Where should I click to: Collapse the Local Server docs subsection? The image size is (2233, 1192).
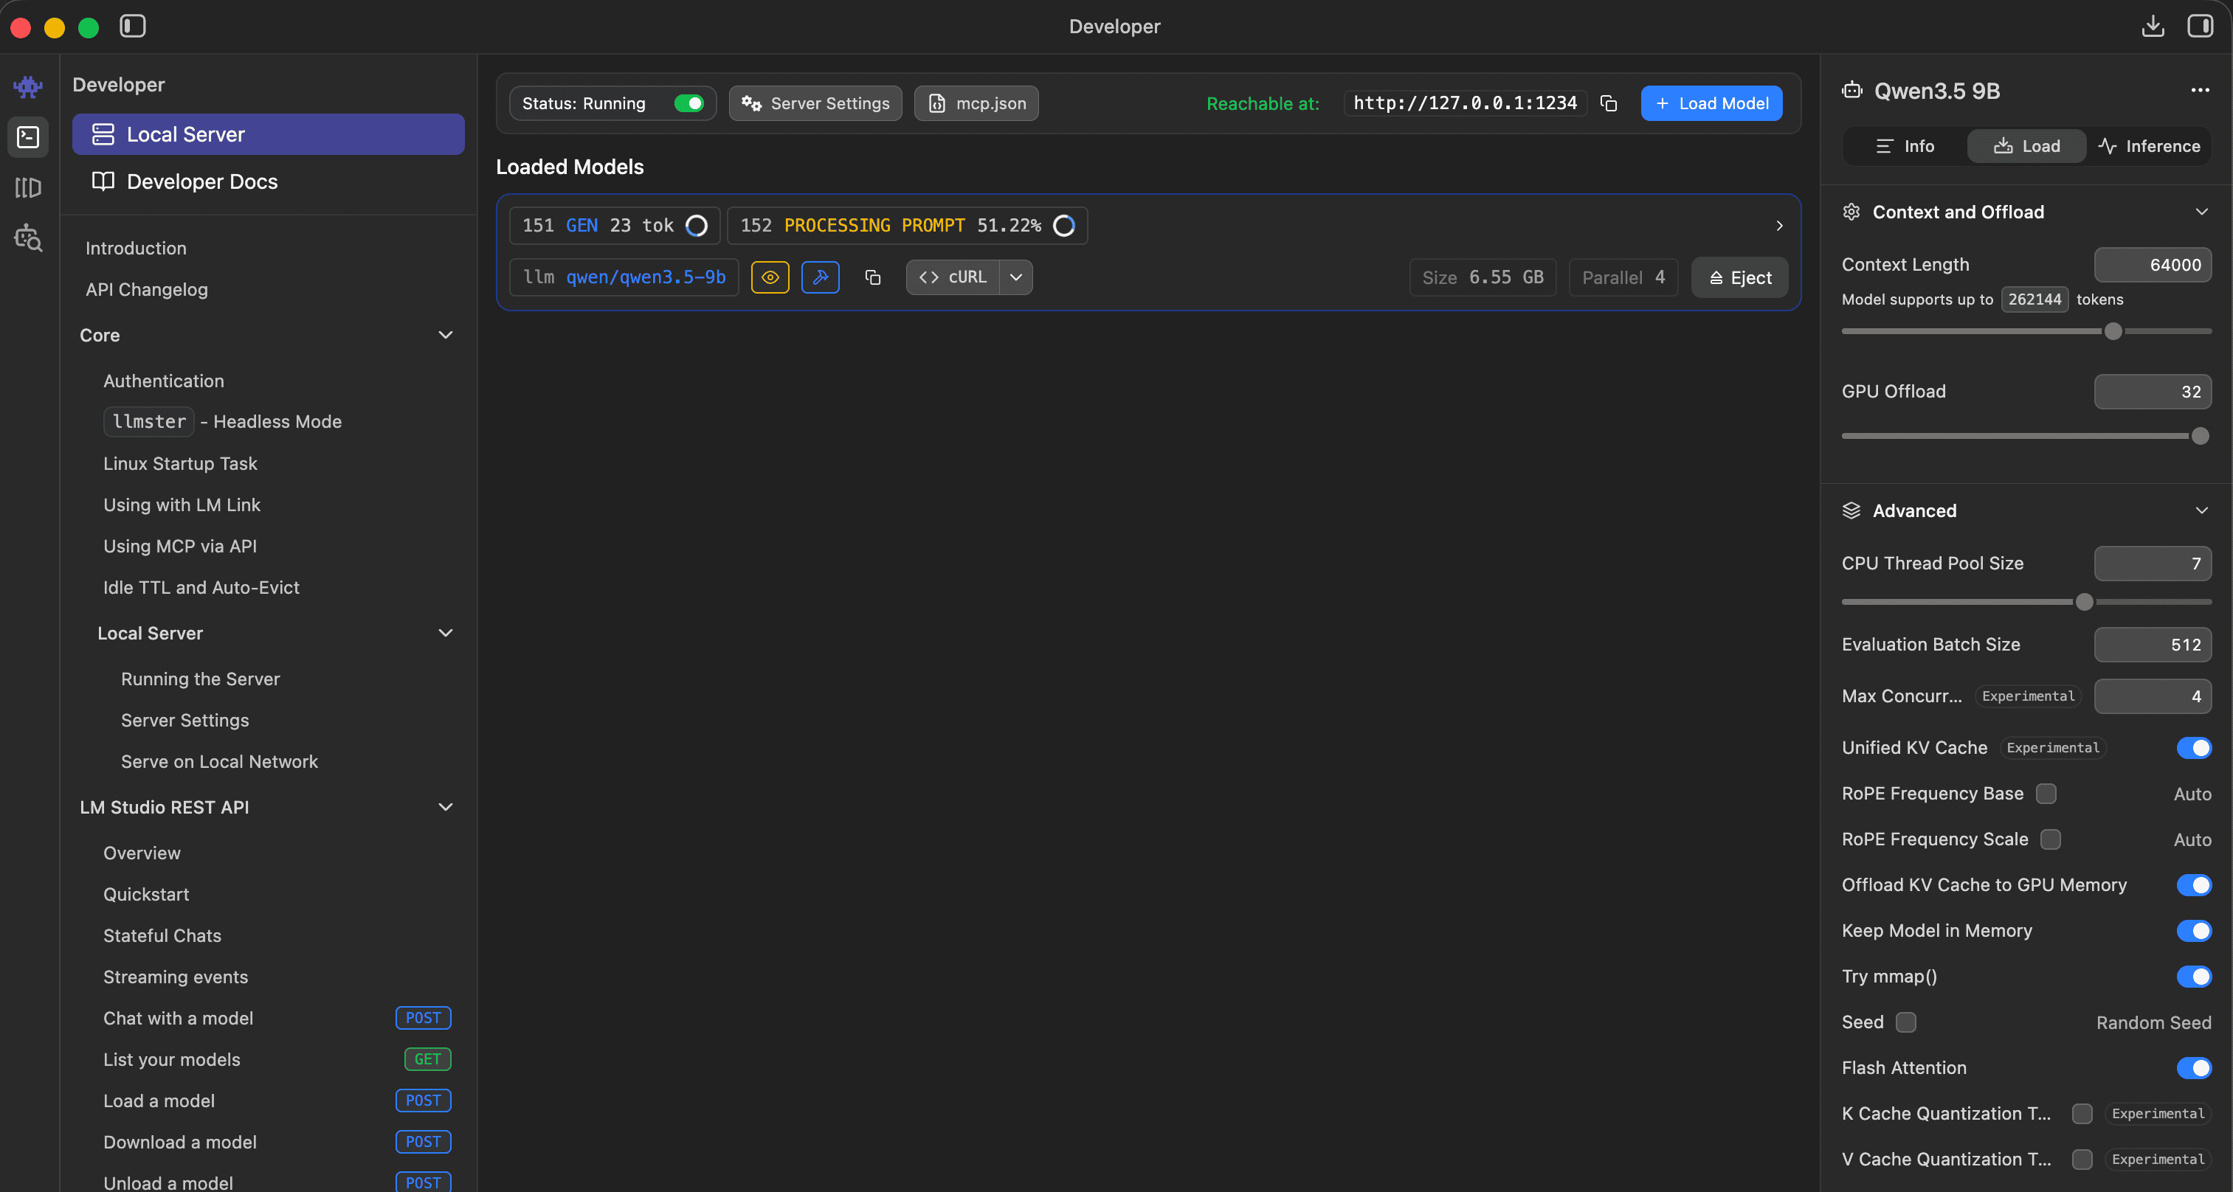click(x=446, y=633)
